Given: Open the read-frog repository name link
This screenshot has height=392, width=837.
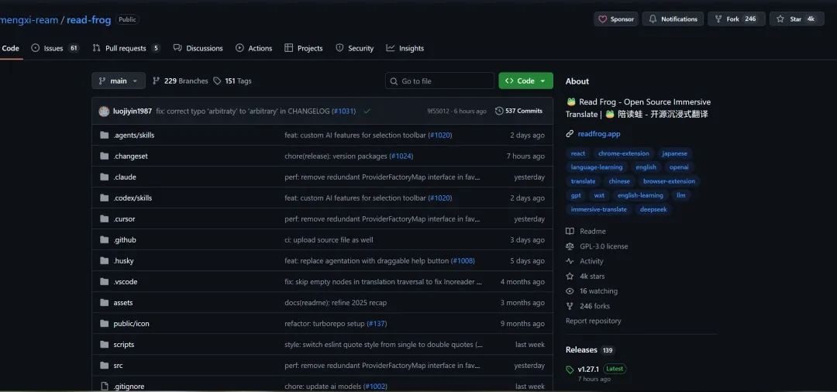Looking at the screenshot, I should click(x=88, y=20).
